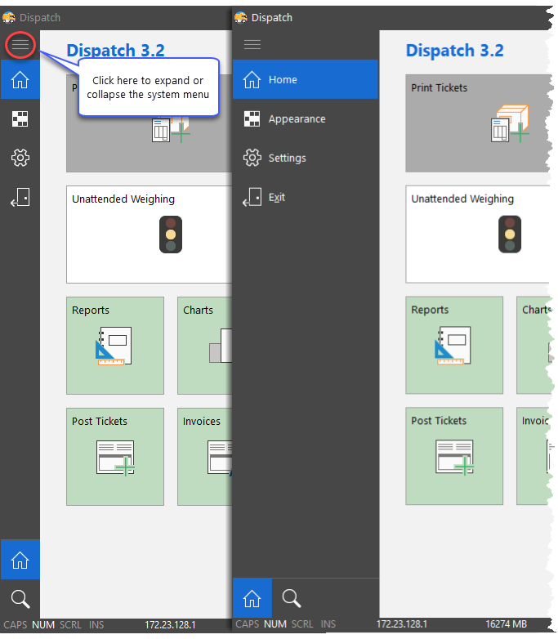Click the 16274 MB memory readout in status bar
Viewport: 558px width, 639px height.
506,624
